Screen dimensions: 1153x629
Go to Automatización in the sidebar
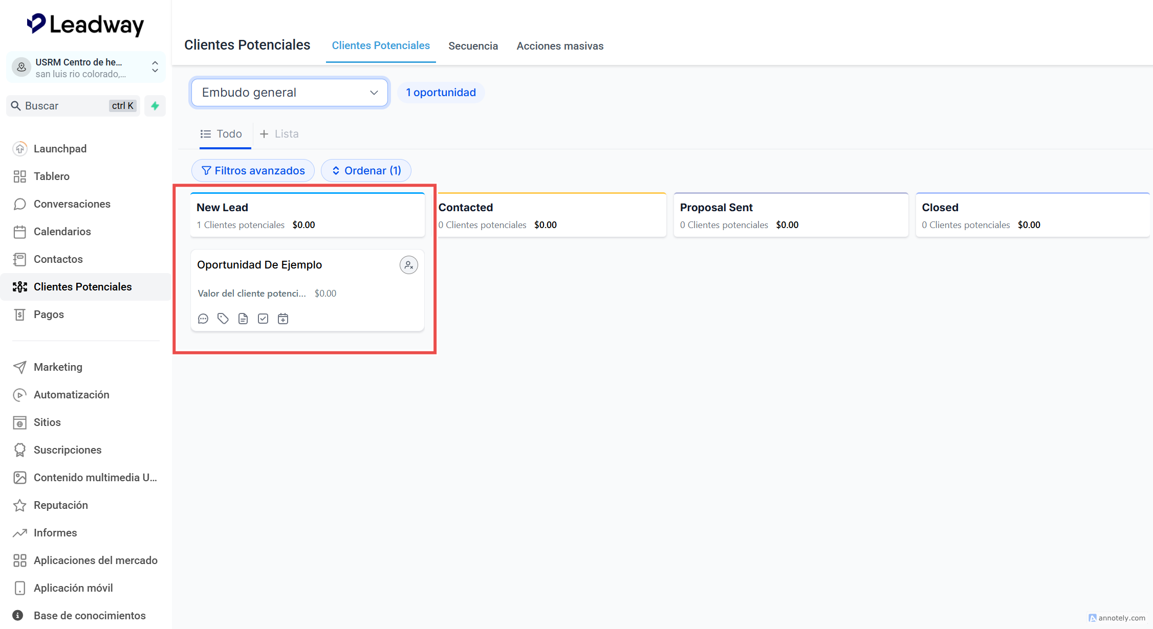click(x=71, y=395)
